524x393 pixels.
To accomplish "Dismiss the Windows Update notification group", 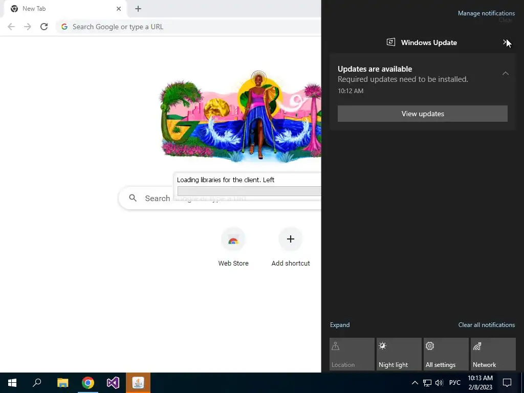I will coord(506,42).
